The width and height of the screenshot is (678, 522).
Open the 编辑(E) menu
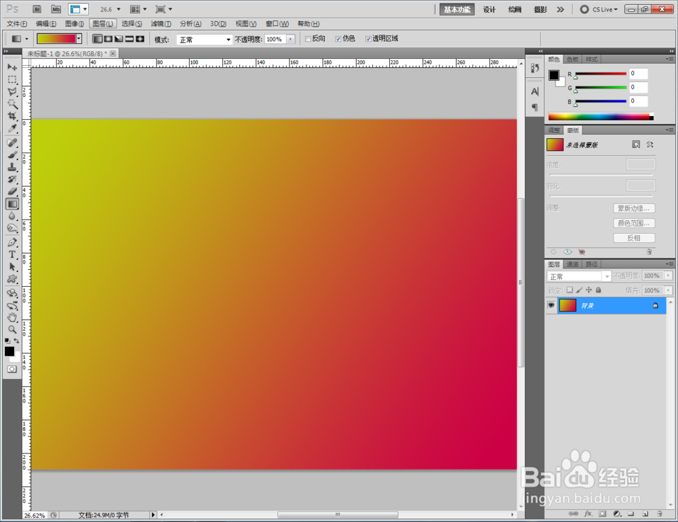click(x=46, y=24)
